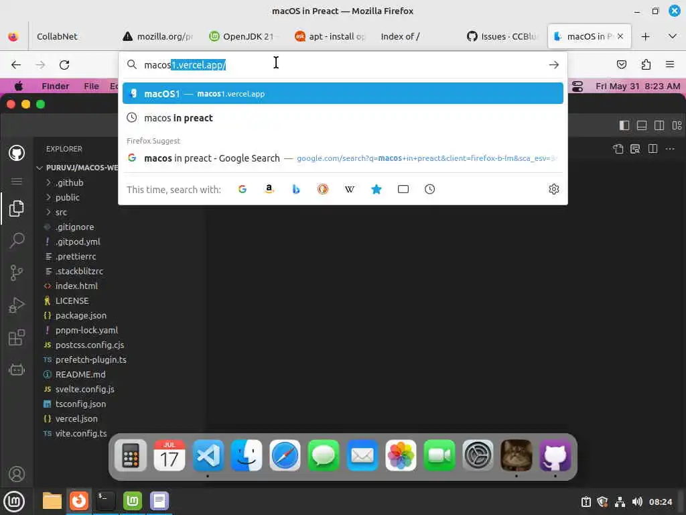The width and height of the screenshot is (686, 515).
Task: Search this time with Bing icon
Action: pyautogui.click(x=296, y=189)
